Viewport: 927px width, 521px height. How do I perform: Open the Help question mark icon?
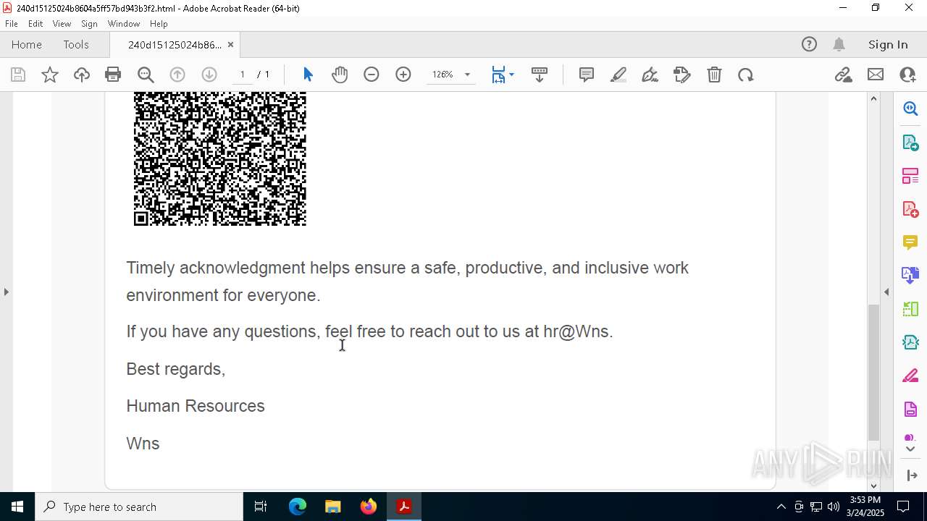pos(809,44)
